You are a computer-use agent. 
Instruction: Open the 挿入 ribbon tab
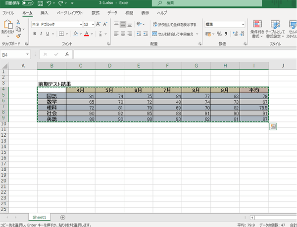(x=45, y=12)
